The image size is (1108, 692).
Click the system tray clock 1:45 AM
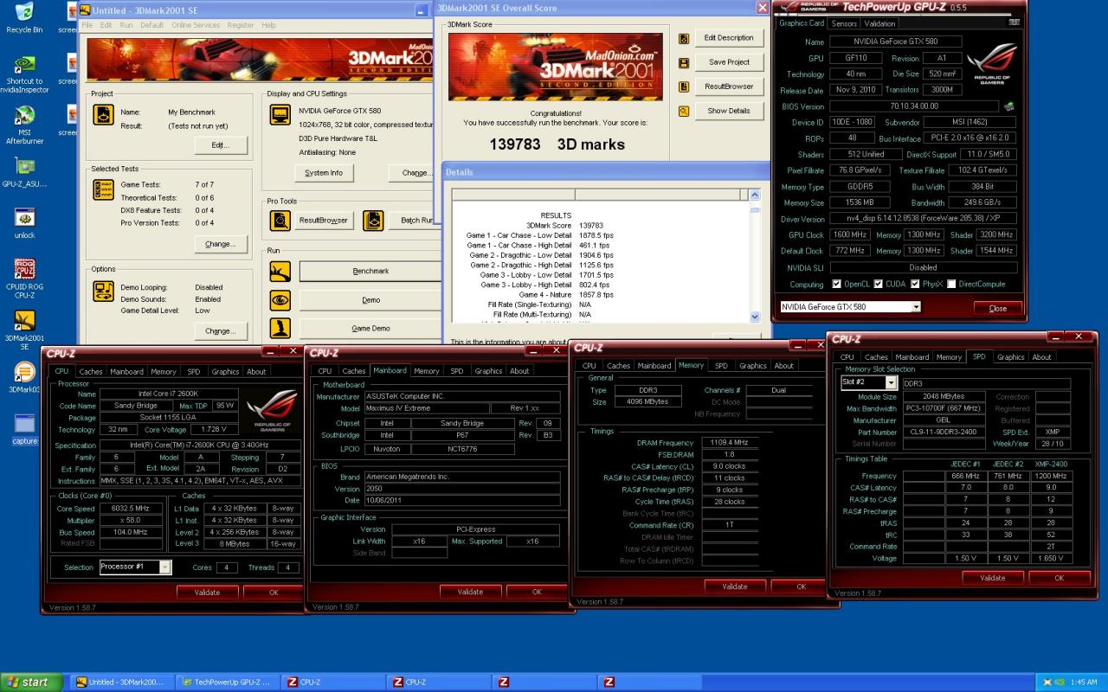[1083, 682]
